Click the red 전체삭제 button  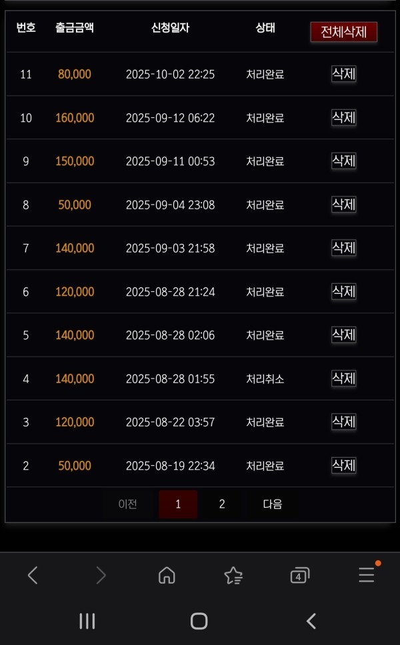pyautogui.click(x=343, y=32)
